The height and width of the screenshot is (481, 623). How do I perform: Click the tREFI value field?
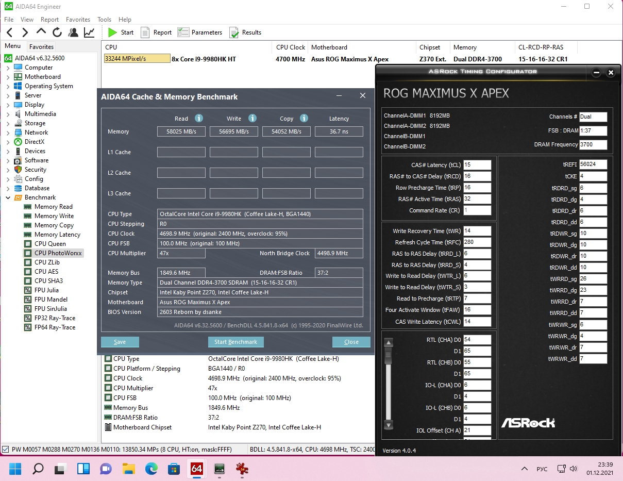coord(593,164)
